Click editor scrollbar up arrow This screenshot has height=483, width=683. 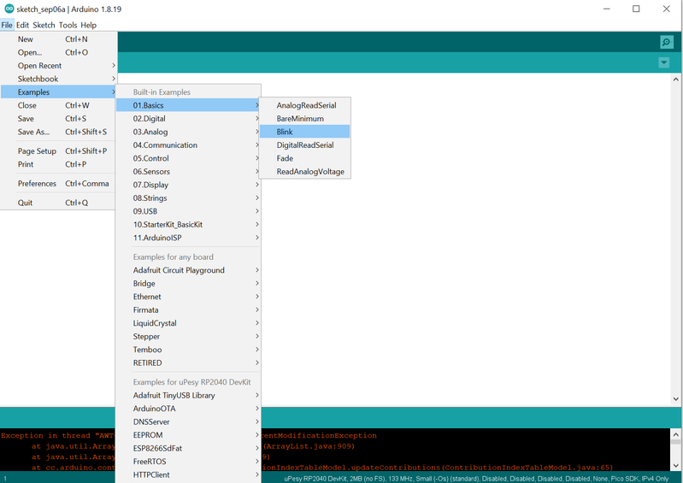point(675,80)
